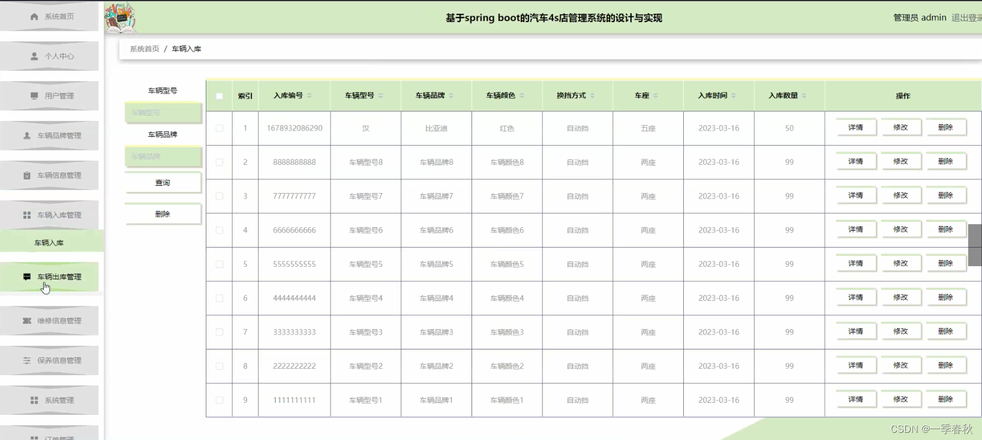Click the 管理员 admin user label
The image size is (982, 440).
pos(920,18)
